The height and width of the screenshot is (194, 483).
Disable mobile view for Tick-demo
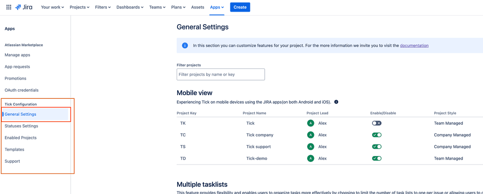pyautogui.click(x=377, y=158)
